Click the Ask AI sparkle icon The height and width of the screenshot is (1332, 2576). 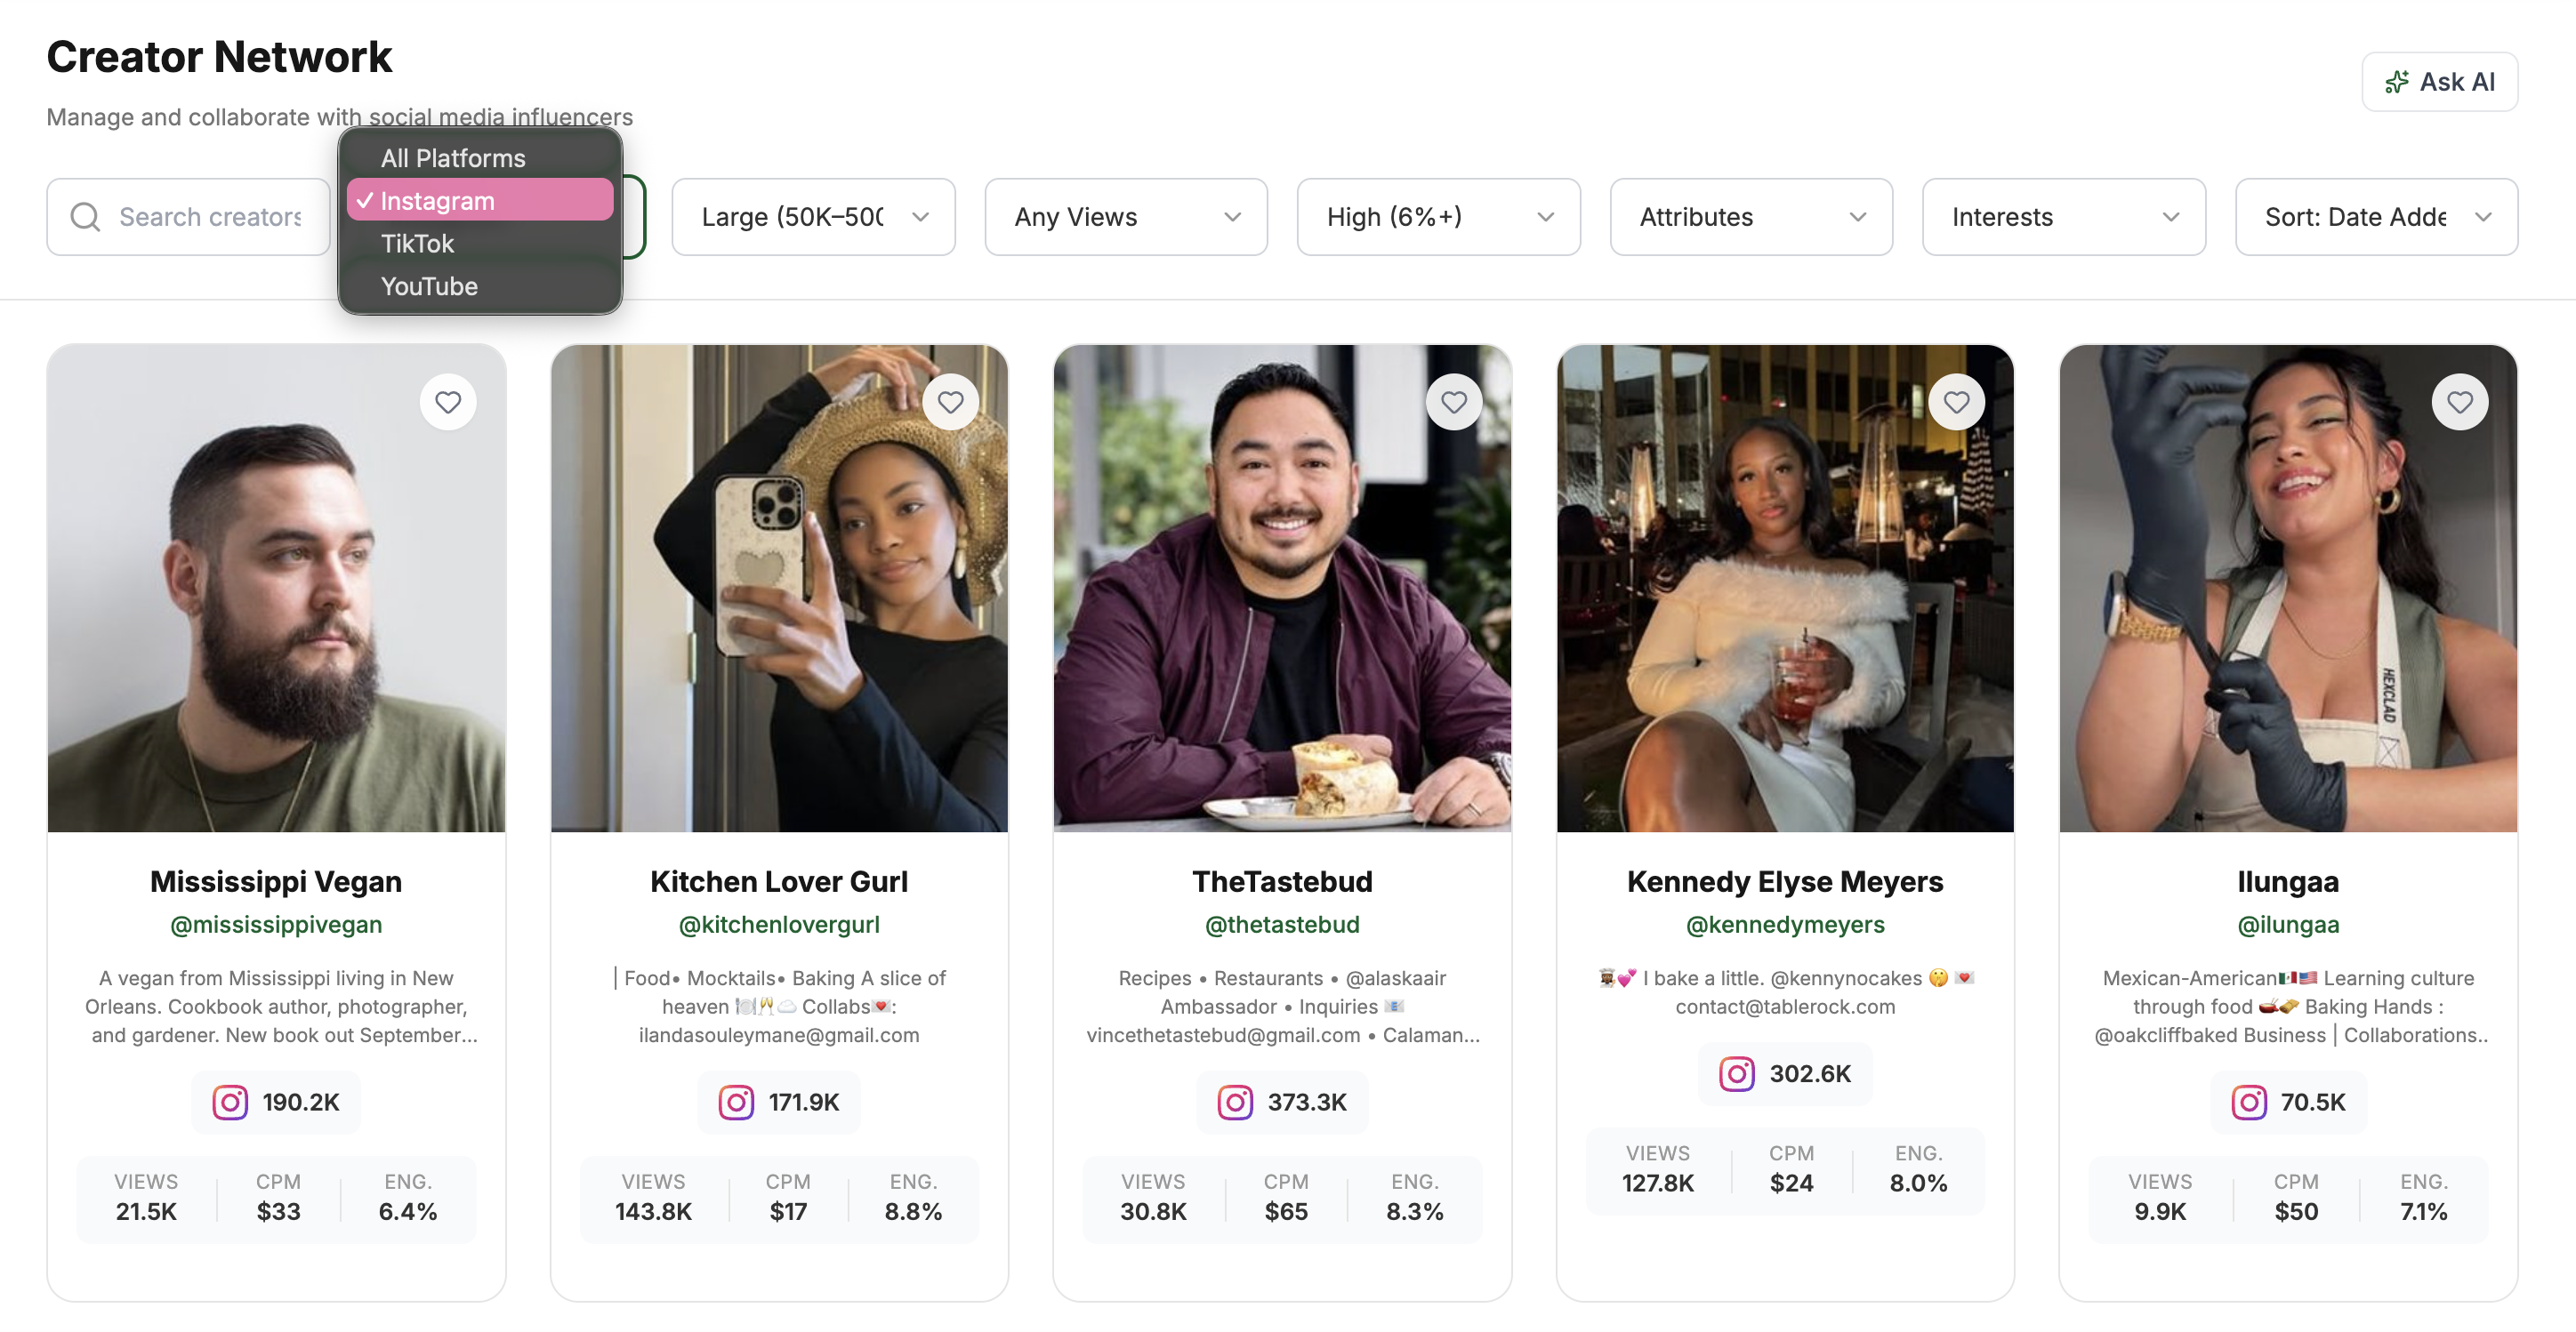[x=2396, y=82]
